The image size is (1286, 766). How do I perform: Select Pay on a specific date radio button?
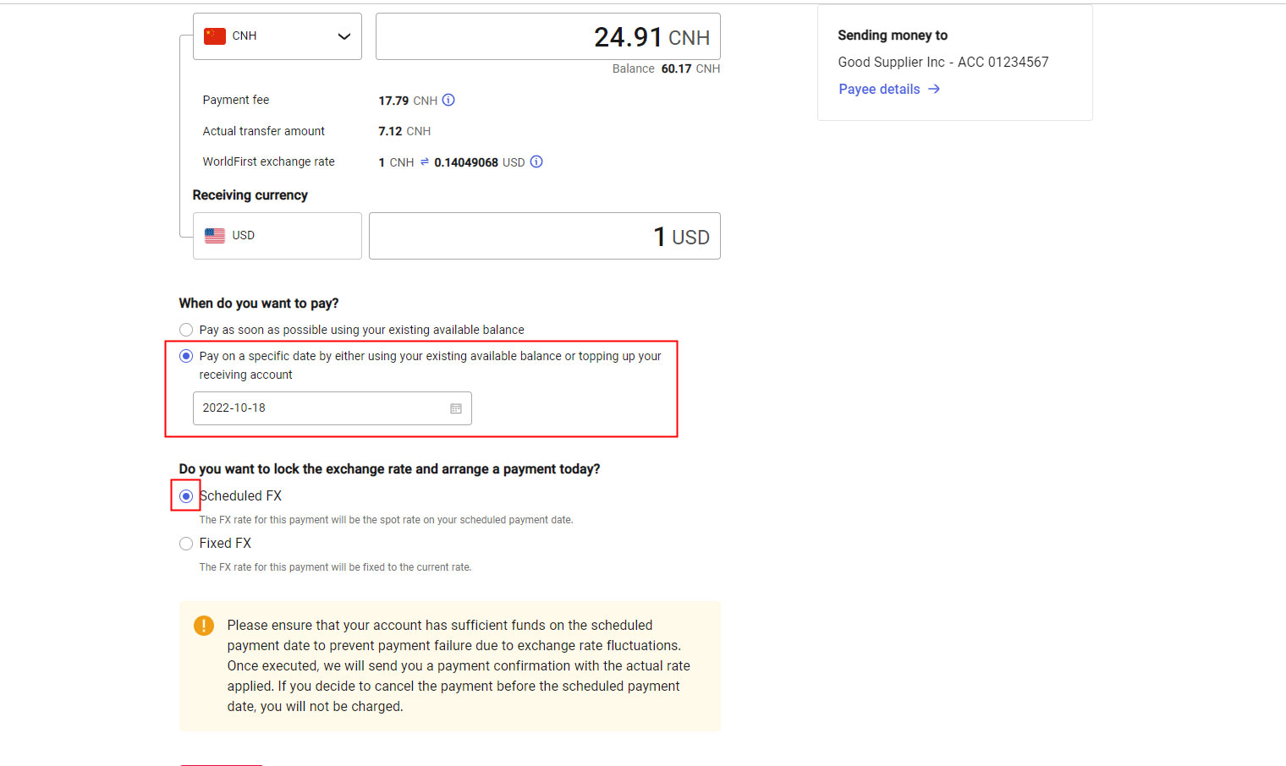(186, 356)
